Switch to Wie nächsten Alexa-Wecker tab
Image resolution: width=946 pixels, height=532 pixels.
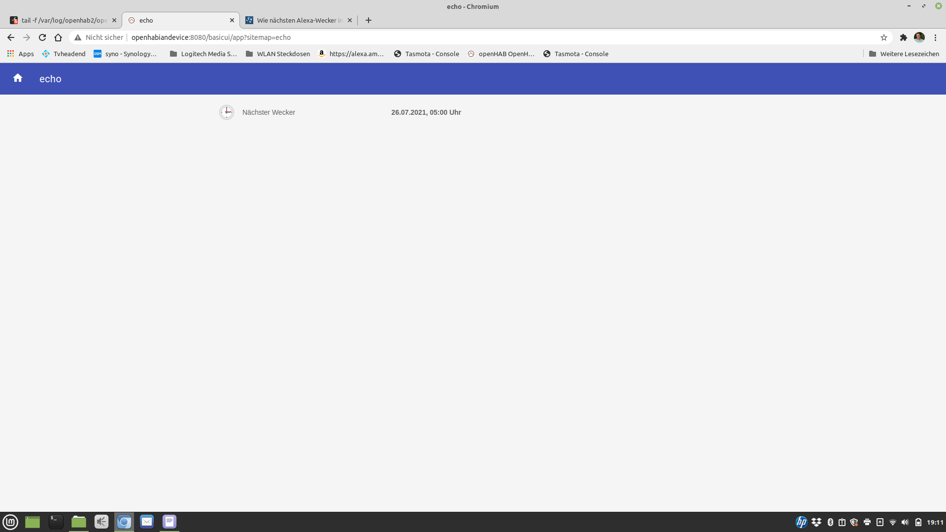[300, 20]
